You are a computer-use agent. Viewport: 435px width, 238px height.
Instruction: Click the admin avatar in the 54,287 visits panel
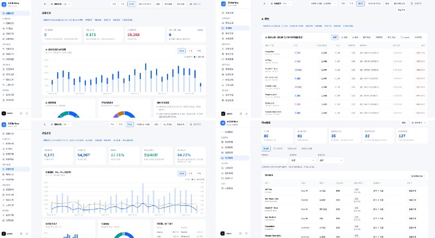tap(4, 234)
